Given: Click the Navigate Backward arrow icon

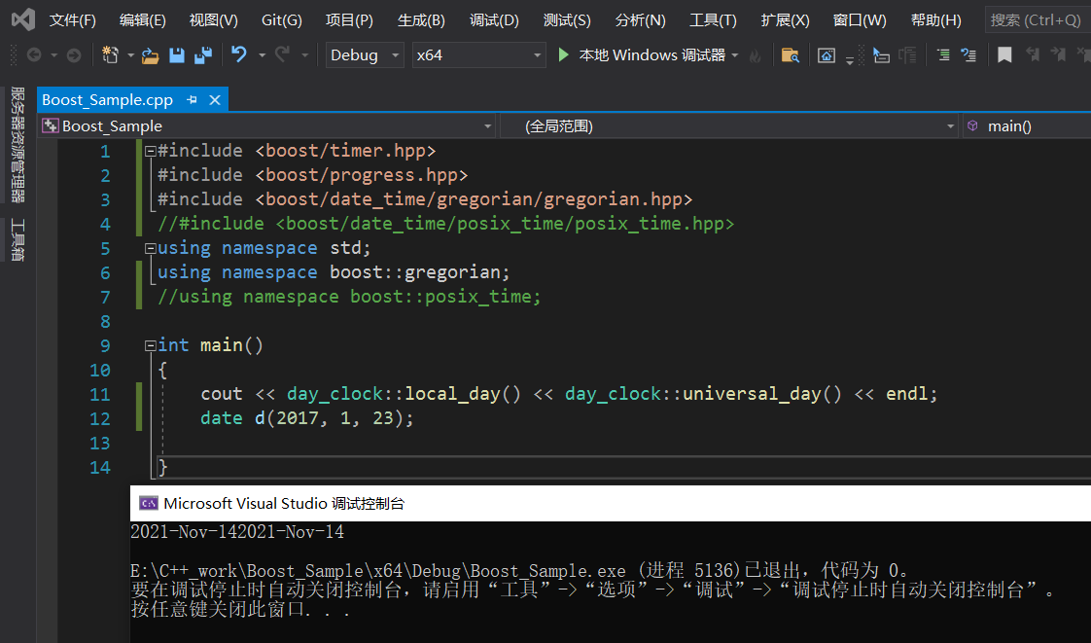Looking at the screenshot, I should pyautogui.click(x=33, y=54).
